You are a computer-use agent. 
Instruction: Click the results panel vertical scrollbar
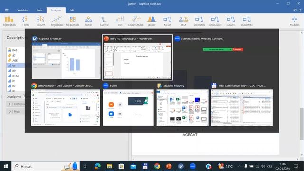point(302,123)
